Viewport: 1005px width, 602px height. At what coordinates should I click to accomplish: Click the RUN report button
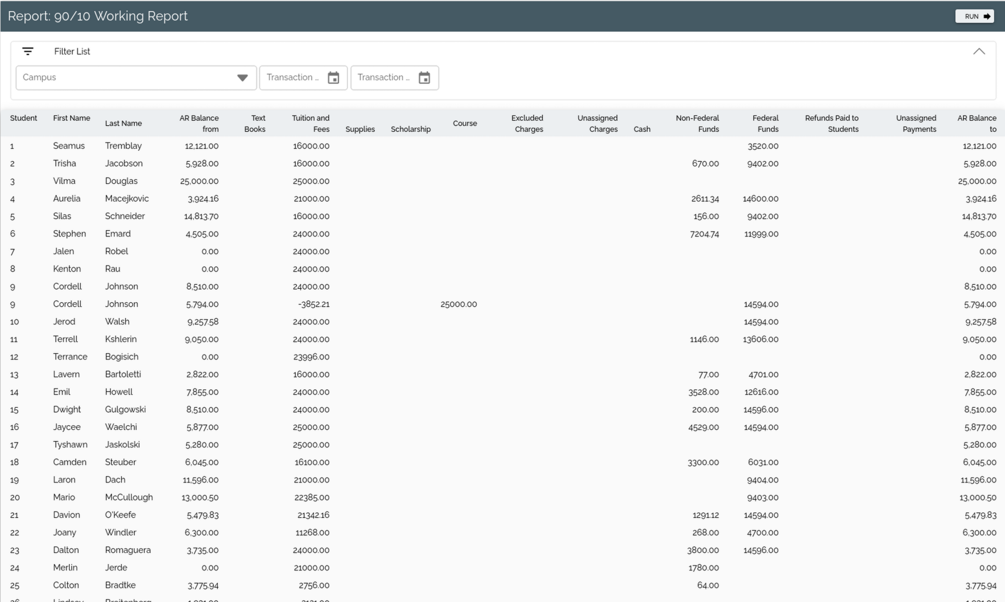[x=974, y=16]
